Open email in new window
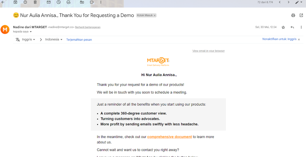The height and width of the screenshot is (157, 306). click(x=301, y=15)
